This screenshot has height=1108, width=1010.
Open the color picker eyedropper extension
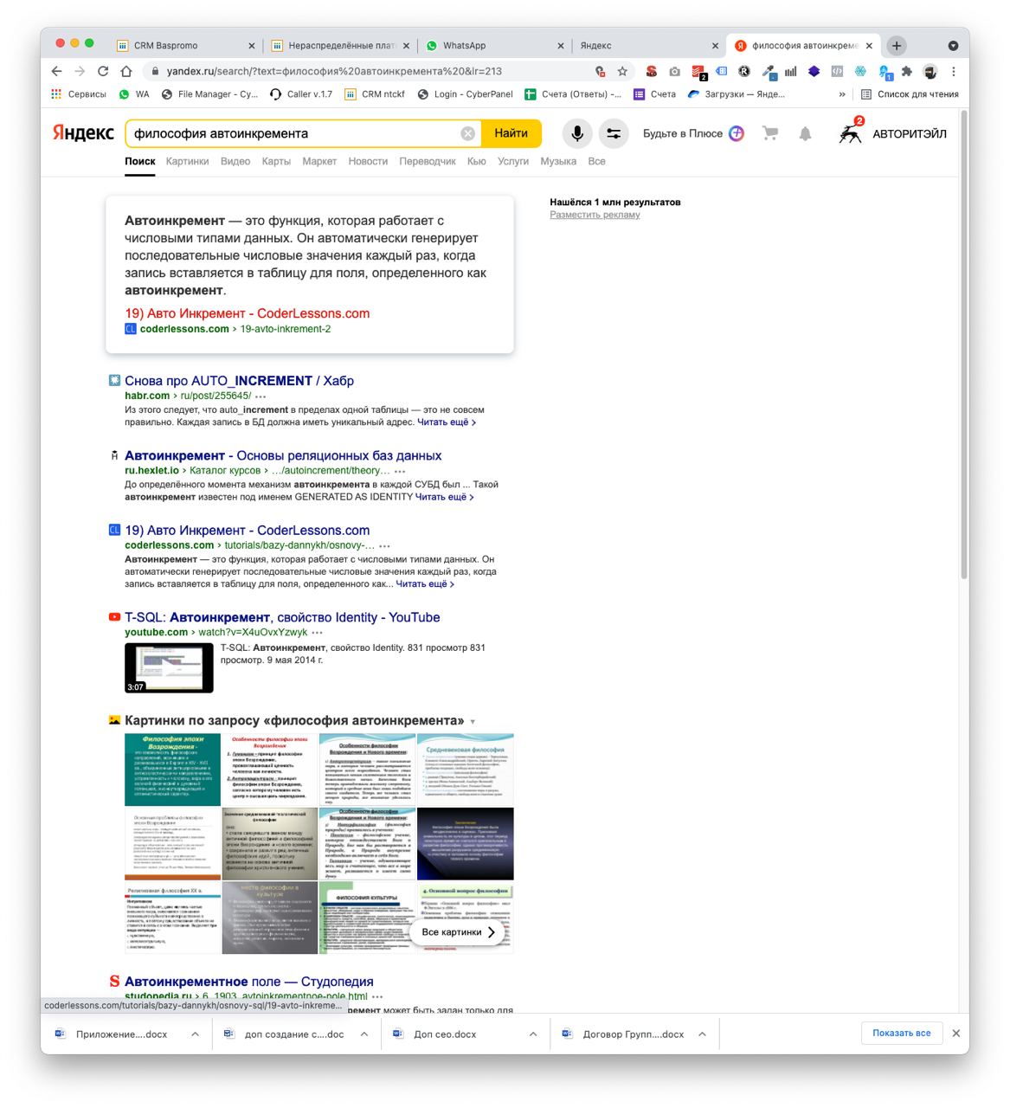(x=768, y=72)
